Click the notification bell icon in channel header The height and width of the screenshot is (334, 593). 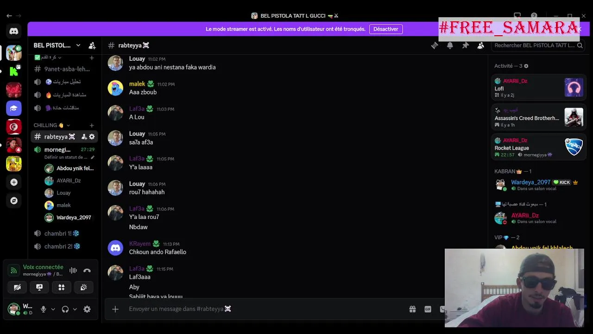[450, 45]
